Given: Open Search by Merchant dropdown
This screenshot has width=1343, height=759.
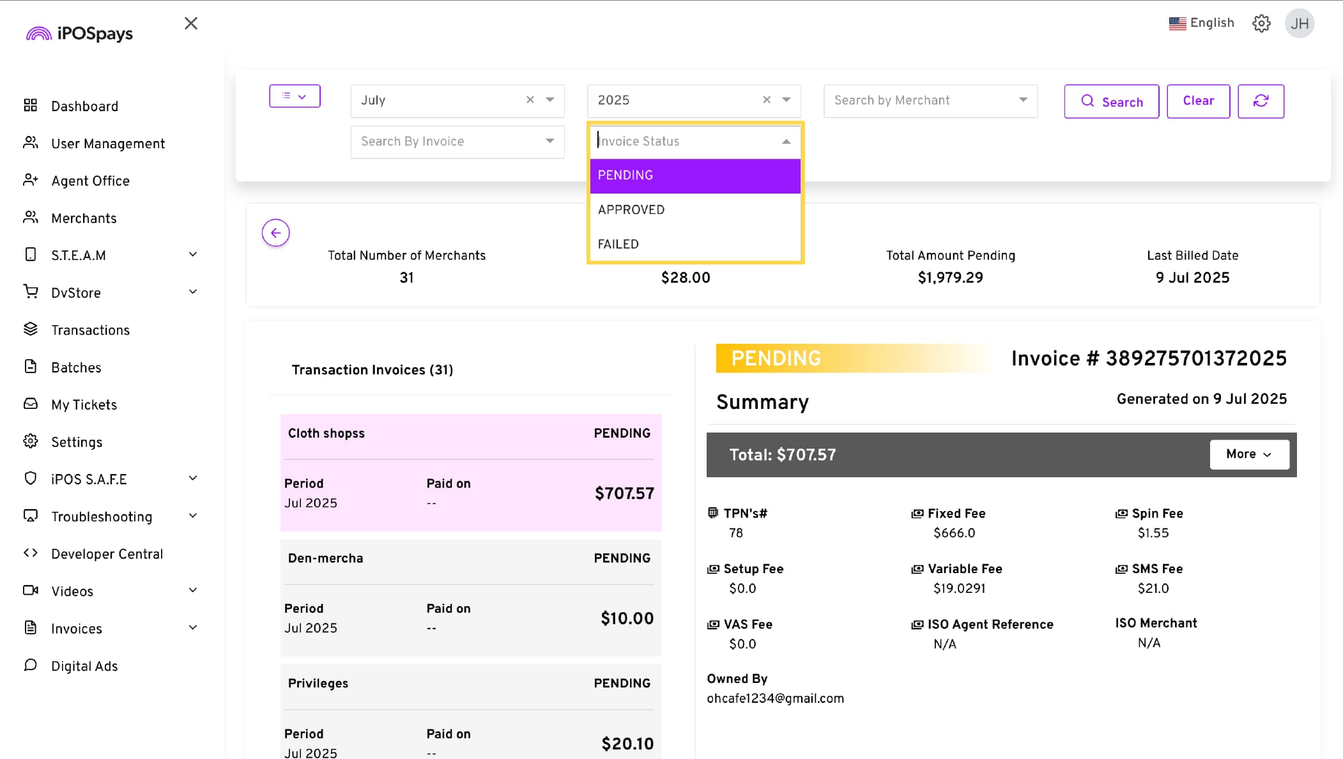Looking at the screenshot, I should [x=930, y=100].
